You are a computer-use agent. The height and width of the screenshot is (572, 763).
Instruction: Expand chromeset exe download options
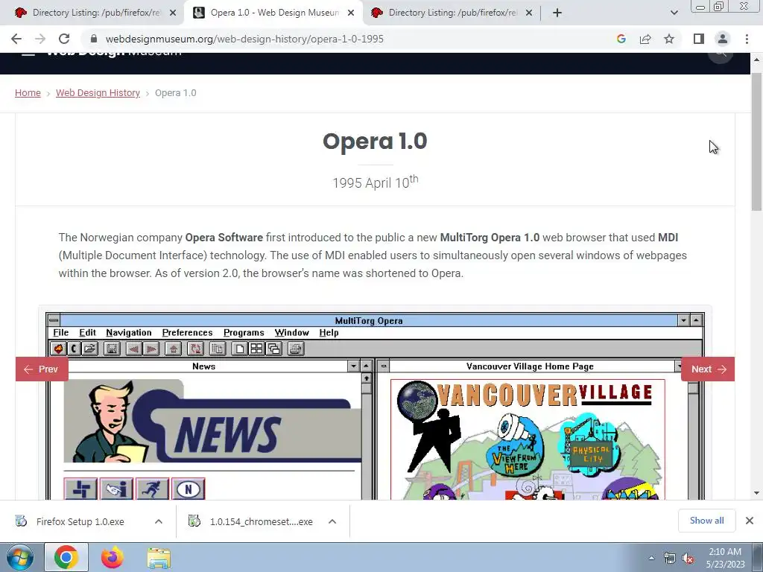coord(332,521)
